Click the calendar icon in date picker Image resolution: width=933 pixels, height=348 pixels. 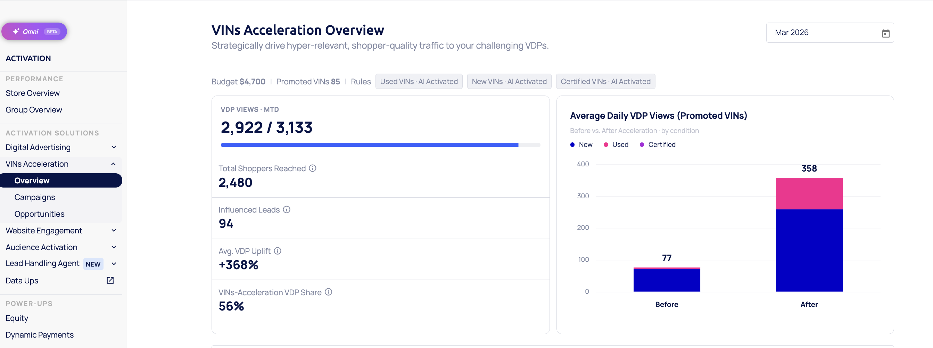885,33
